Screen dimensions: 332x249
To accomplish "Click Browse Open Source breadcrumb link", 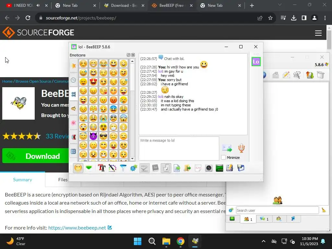I will [33, 81].
